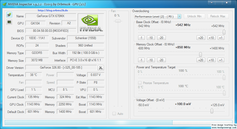Viewport: 237px width, 129px height.
Task: Click the Schenker (1558) subvendor field
Action: (86, 38)
